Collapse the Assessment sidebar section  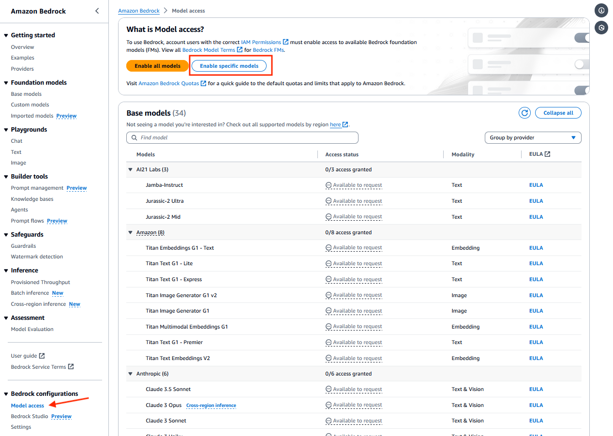(6, 318)
